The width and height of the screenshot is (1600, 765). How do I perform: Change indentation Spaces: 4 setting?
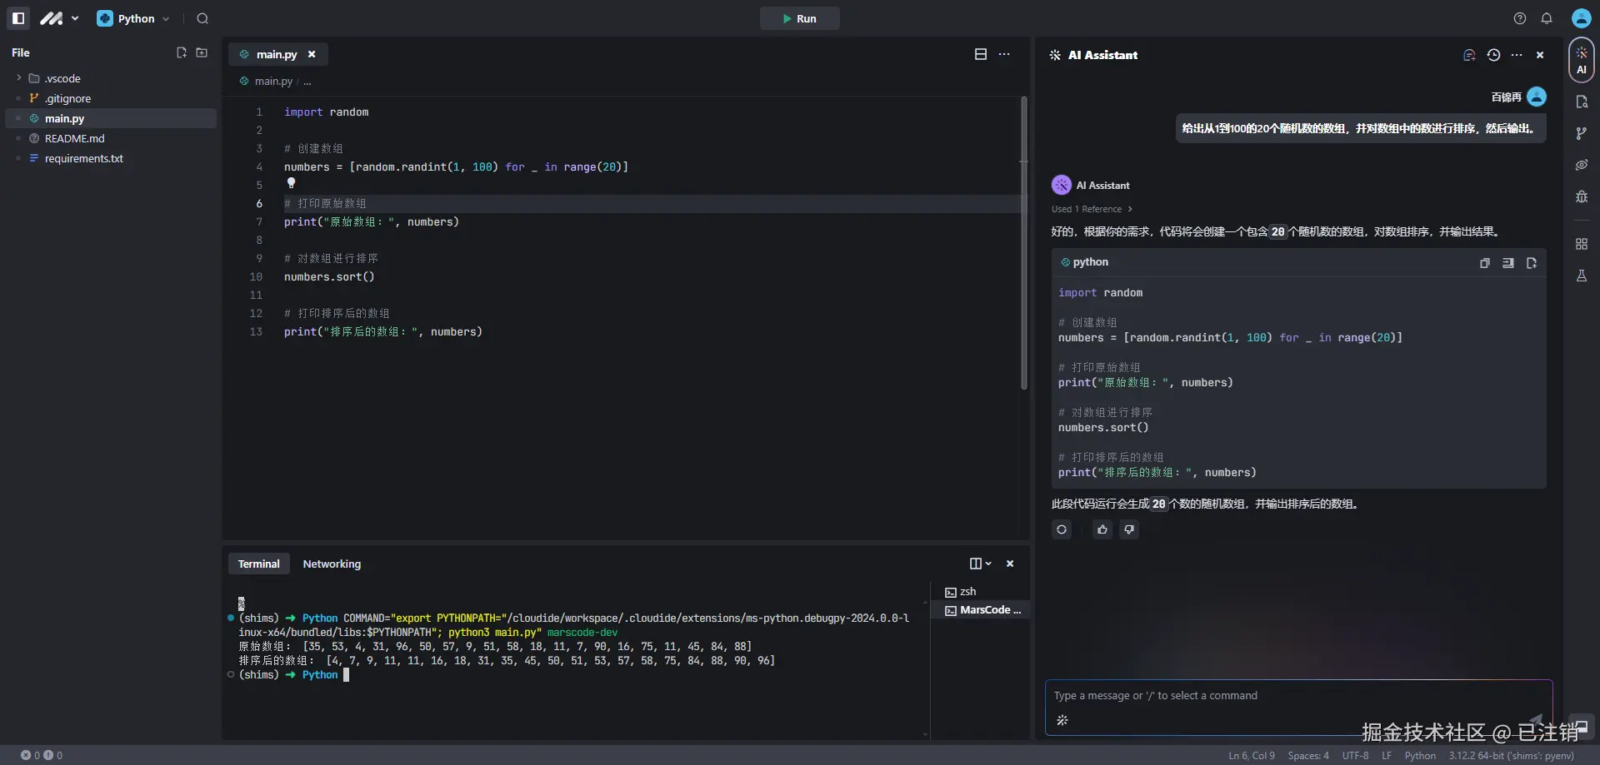(x=1308, y=756)
